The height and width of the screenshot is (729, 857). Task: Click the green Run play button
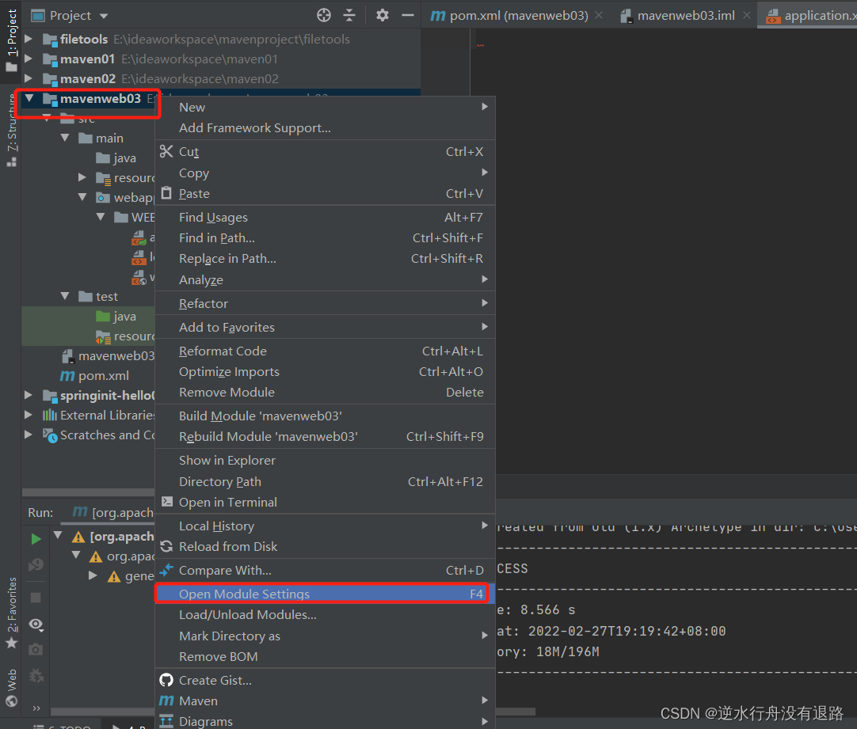36,539
